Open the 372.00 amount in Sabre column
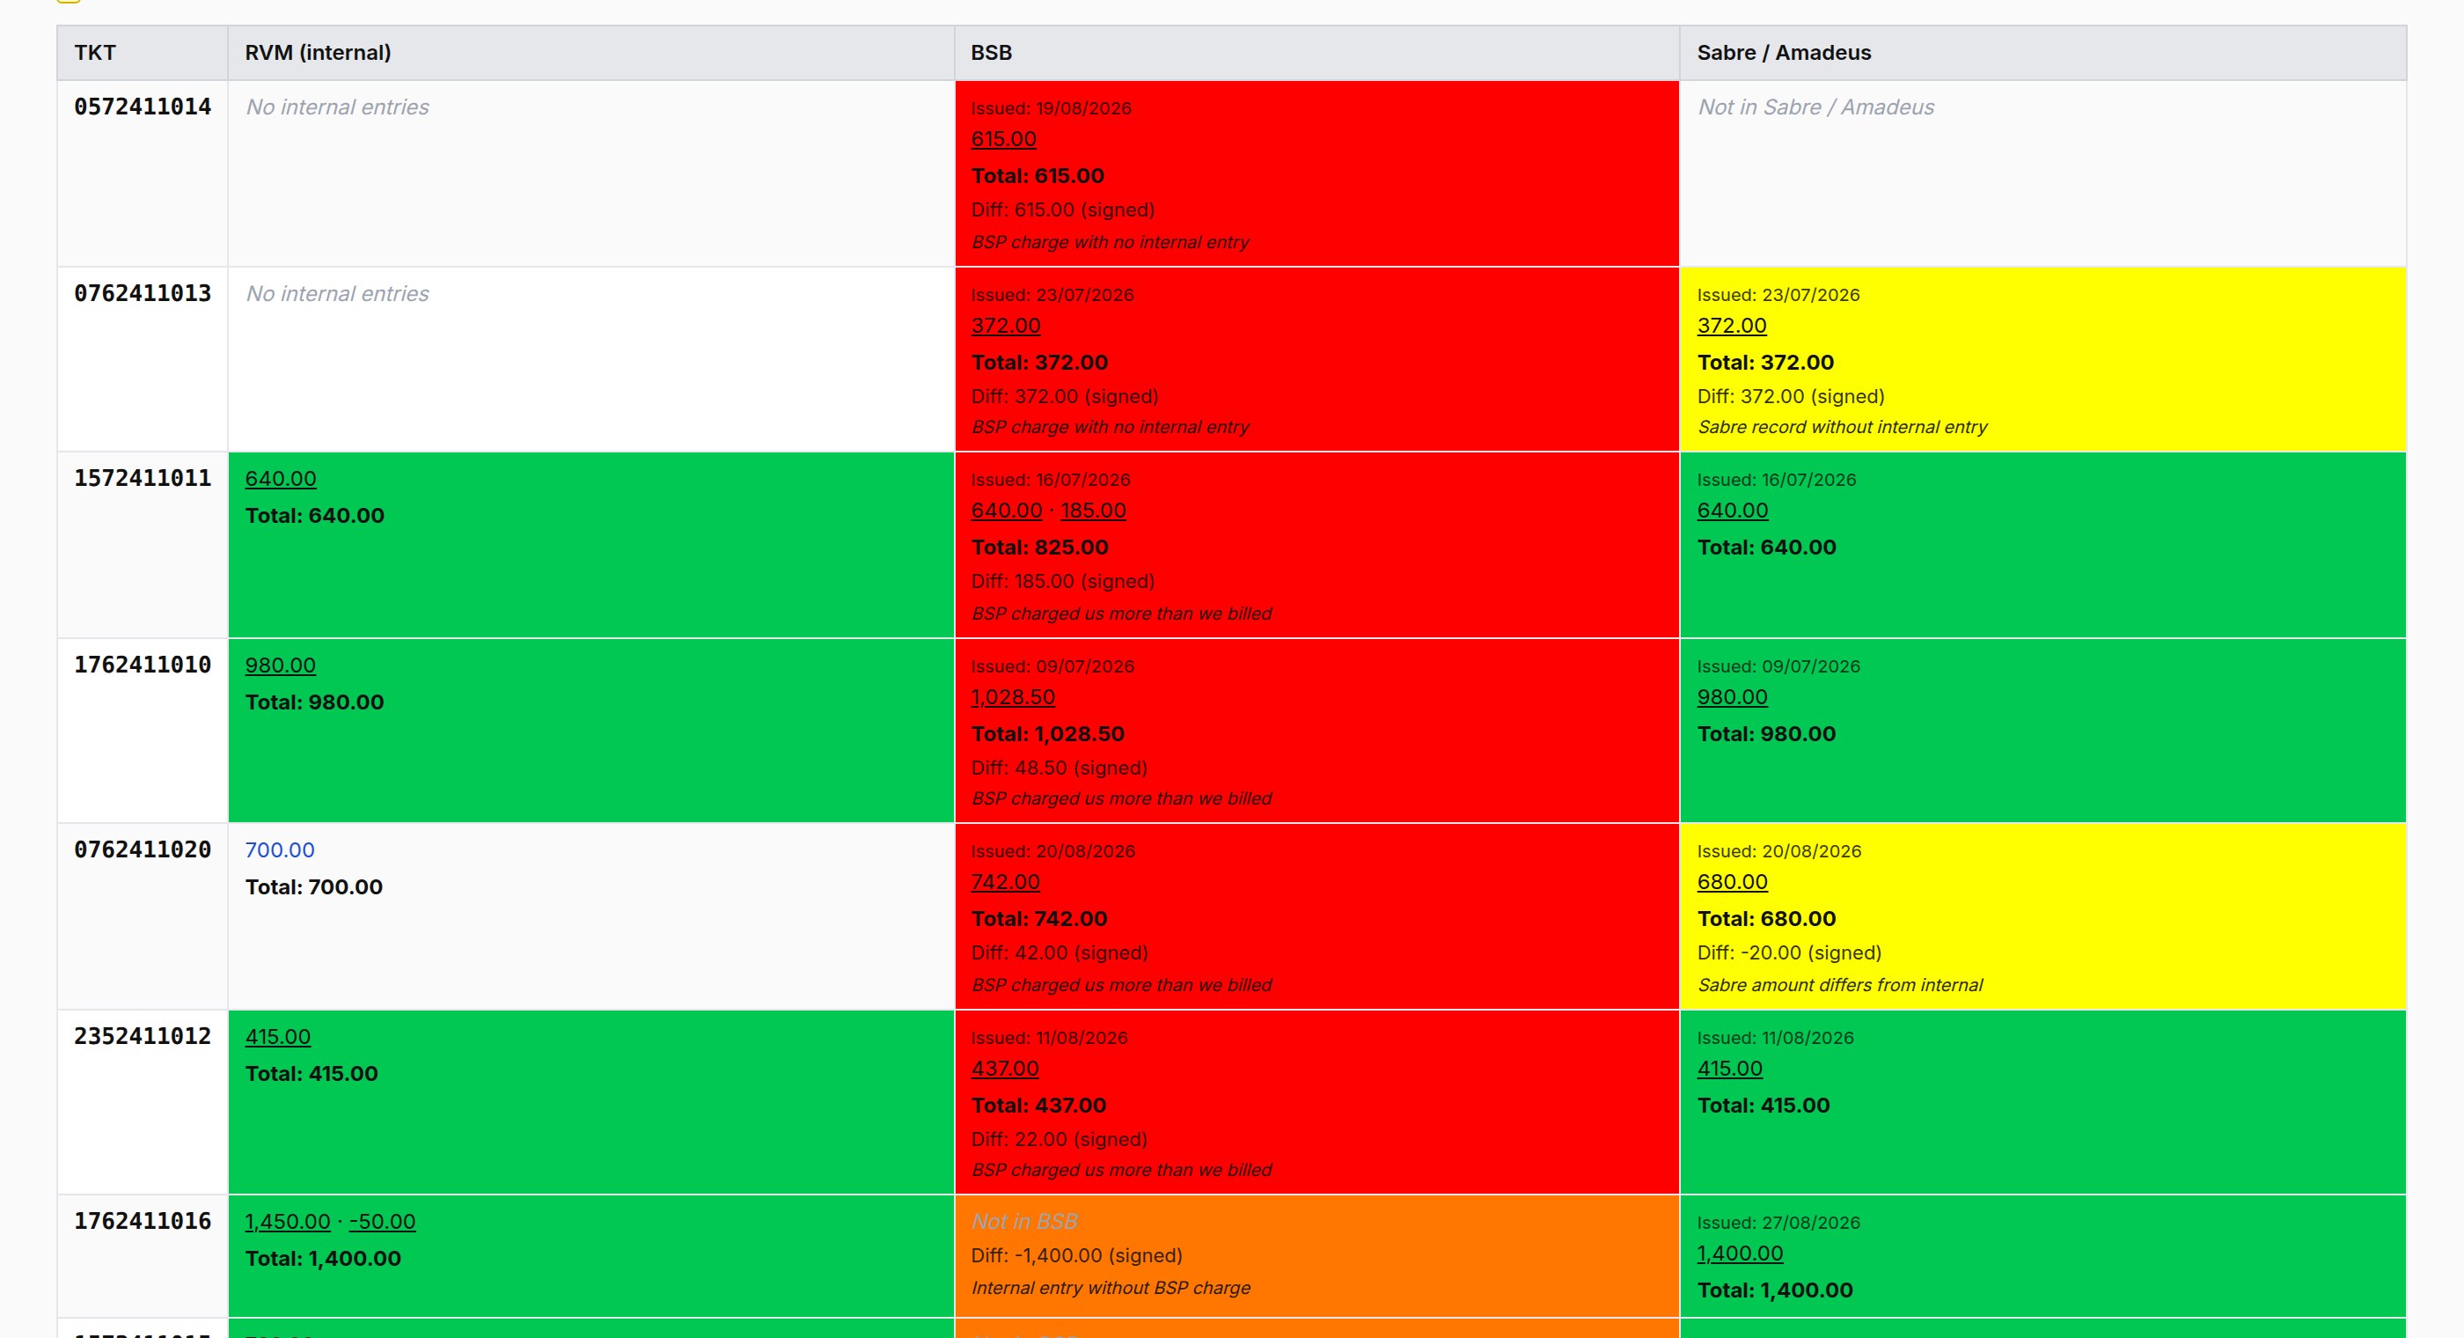 pos(1731,326)
